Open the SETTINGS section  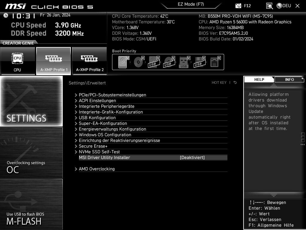[31, 101]
